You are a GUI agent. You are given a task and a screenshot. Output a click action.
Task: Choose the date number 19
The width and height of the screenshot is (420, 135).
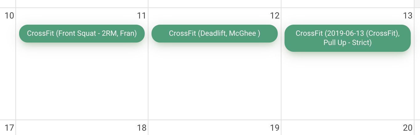point(275,128)
